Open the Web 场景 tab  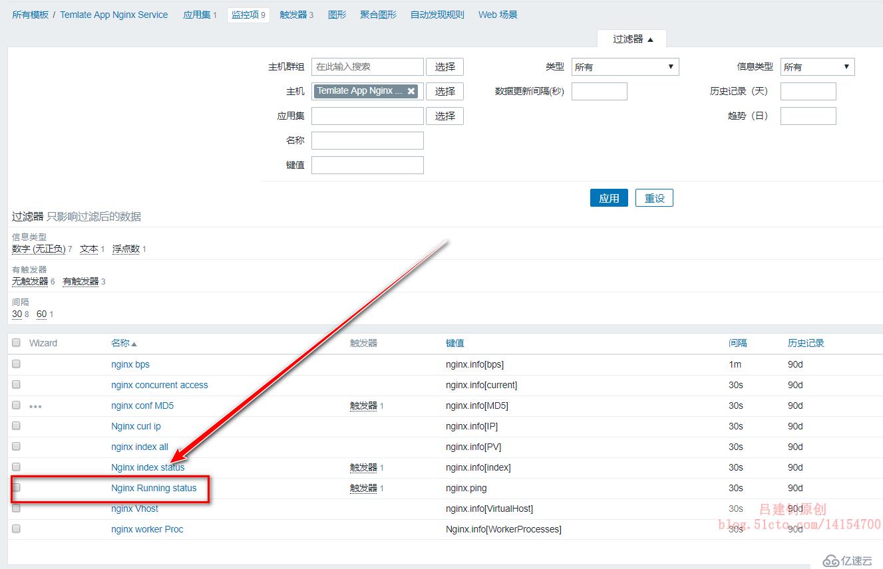click(x=498, y=15)
